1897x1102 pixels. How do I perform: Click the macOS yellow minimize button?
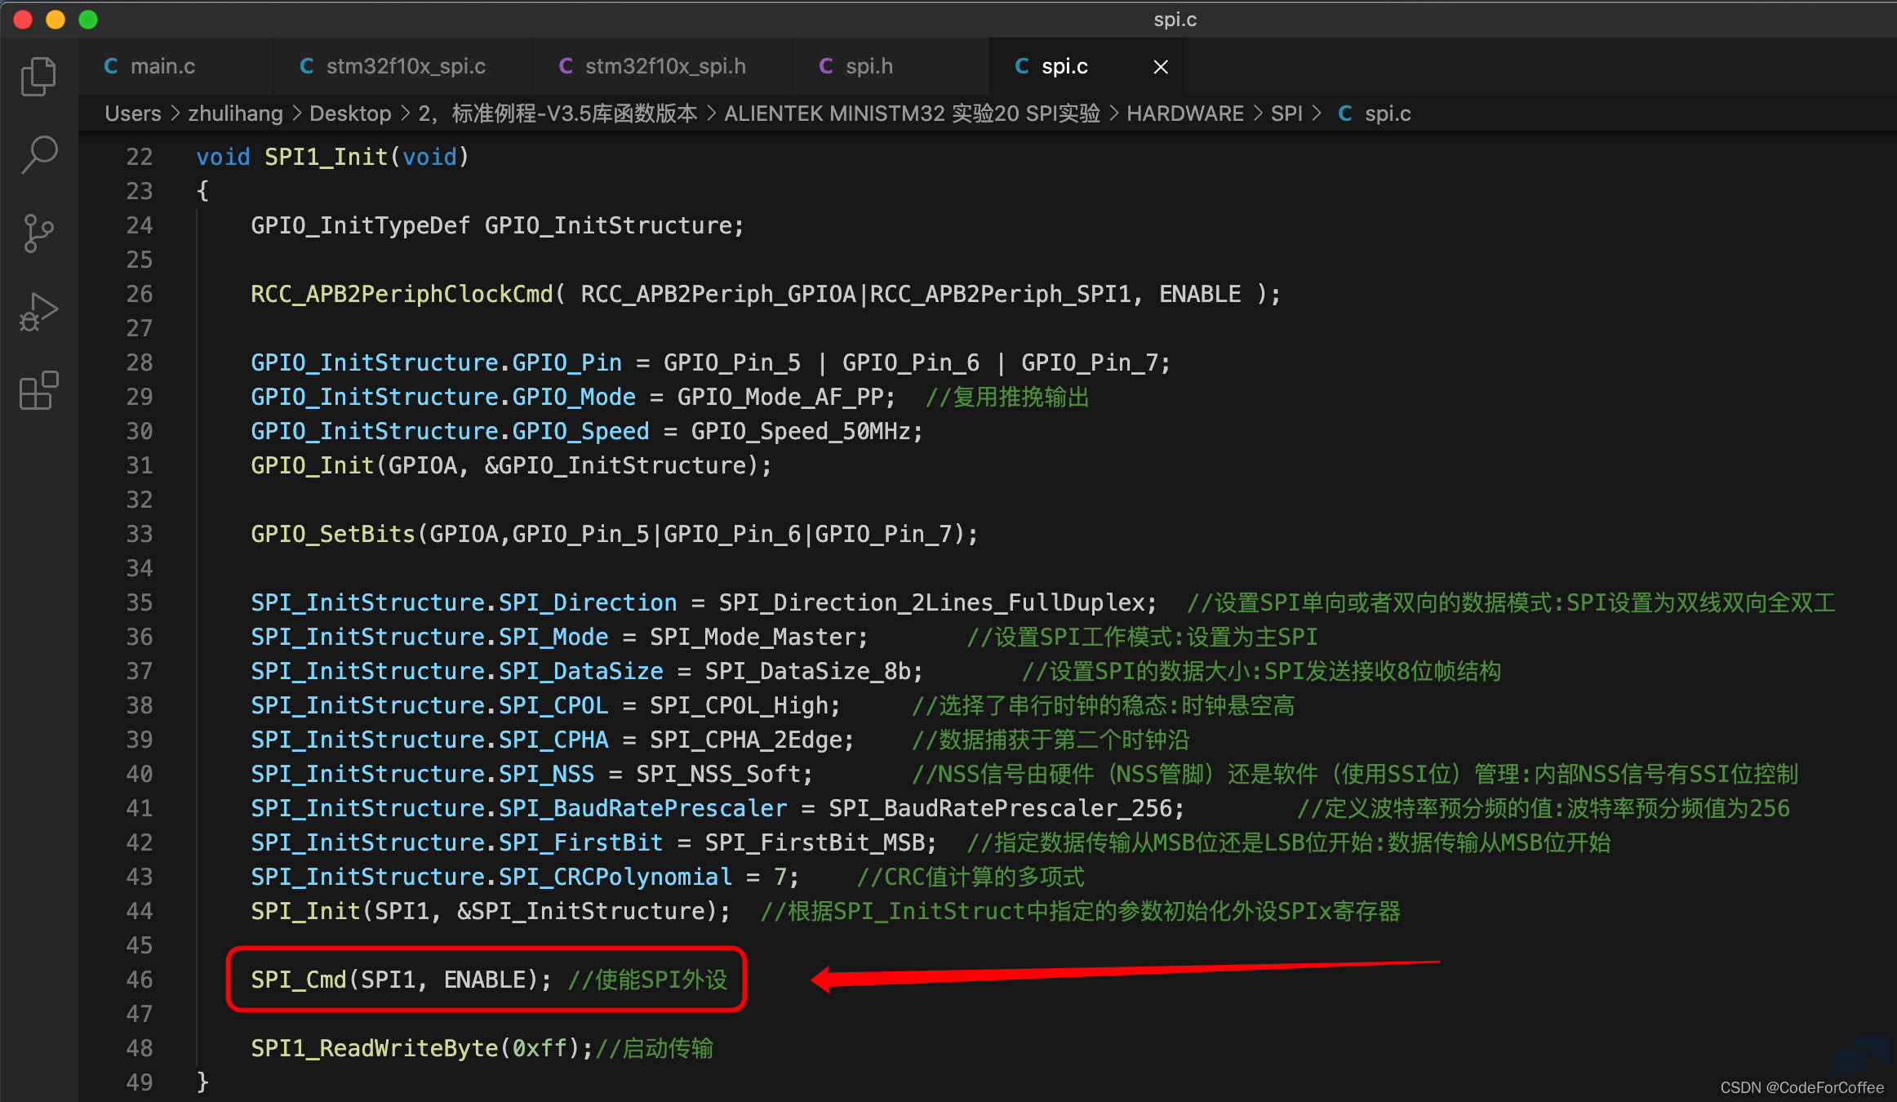(56, 20)
